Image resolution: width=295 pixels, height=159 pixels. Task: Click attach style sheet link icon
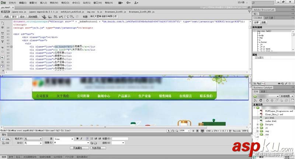point(279,83)
